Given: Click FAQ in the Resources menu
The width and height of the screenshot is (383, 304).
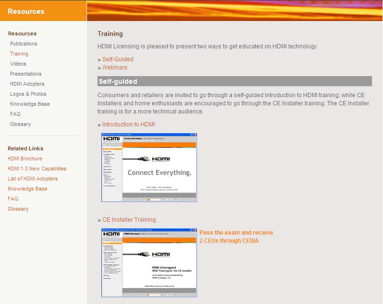Looking at the screenshot, I should [x=15, y=114].
